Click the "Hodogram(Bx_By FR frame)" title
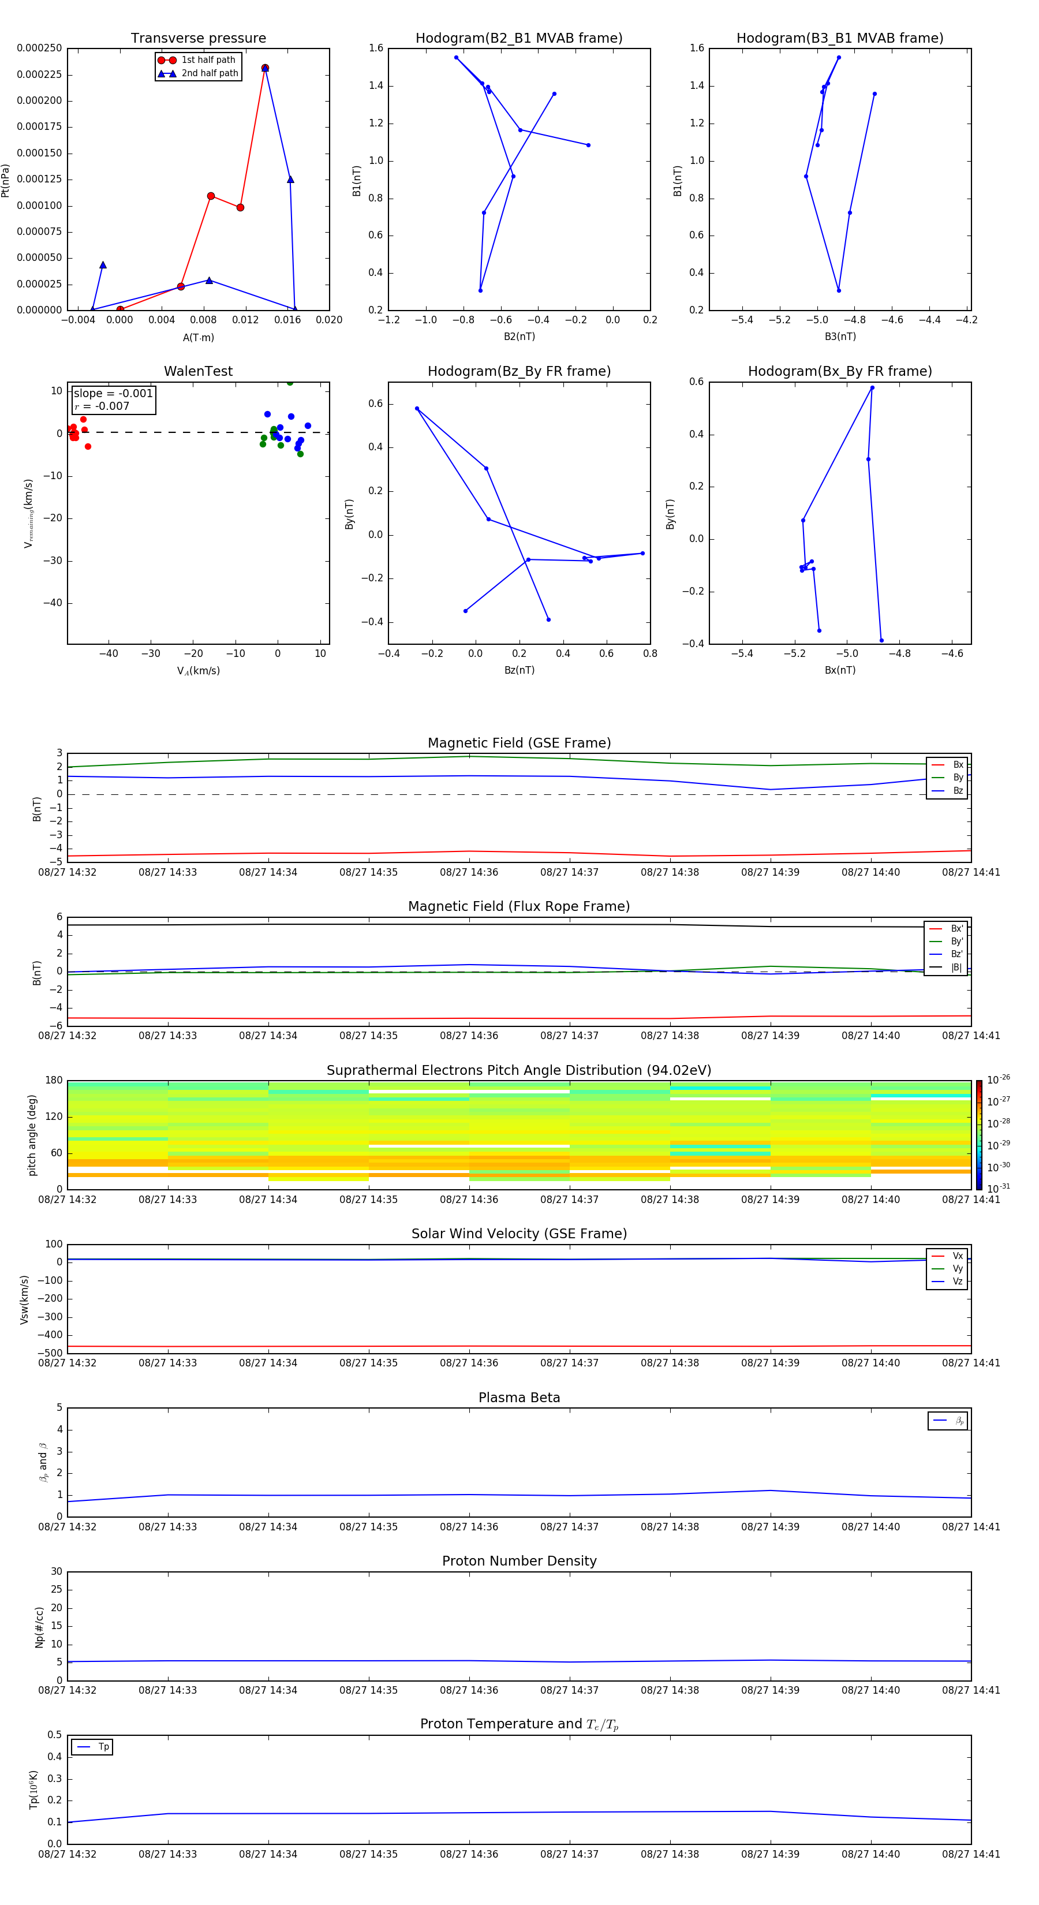Screen dimensions: 1039x1905 point(840,371)
